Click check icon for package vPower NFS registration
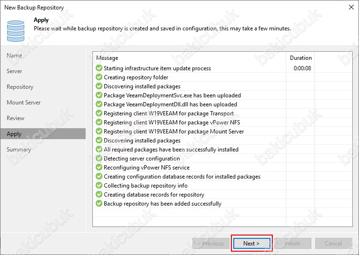 pyautogui.click(x=99, y=123)
